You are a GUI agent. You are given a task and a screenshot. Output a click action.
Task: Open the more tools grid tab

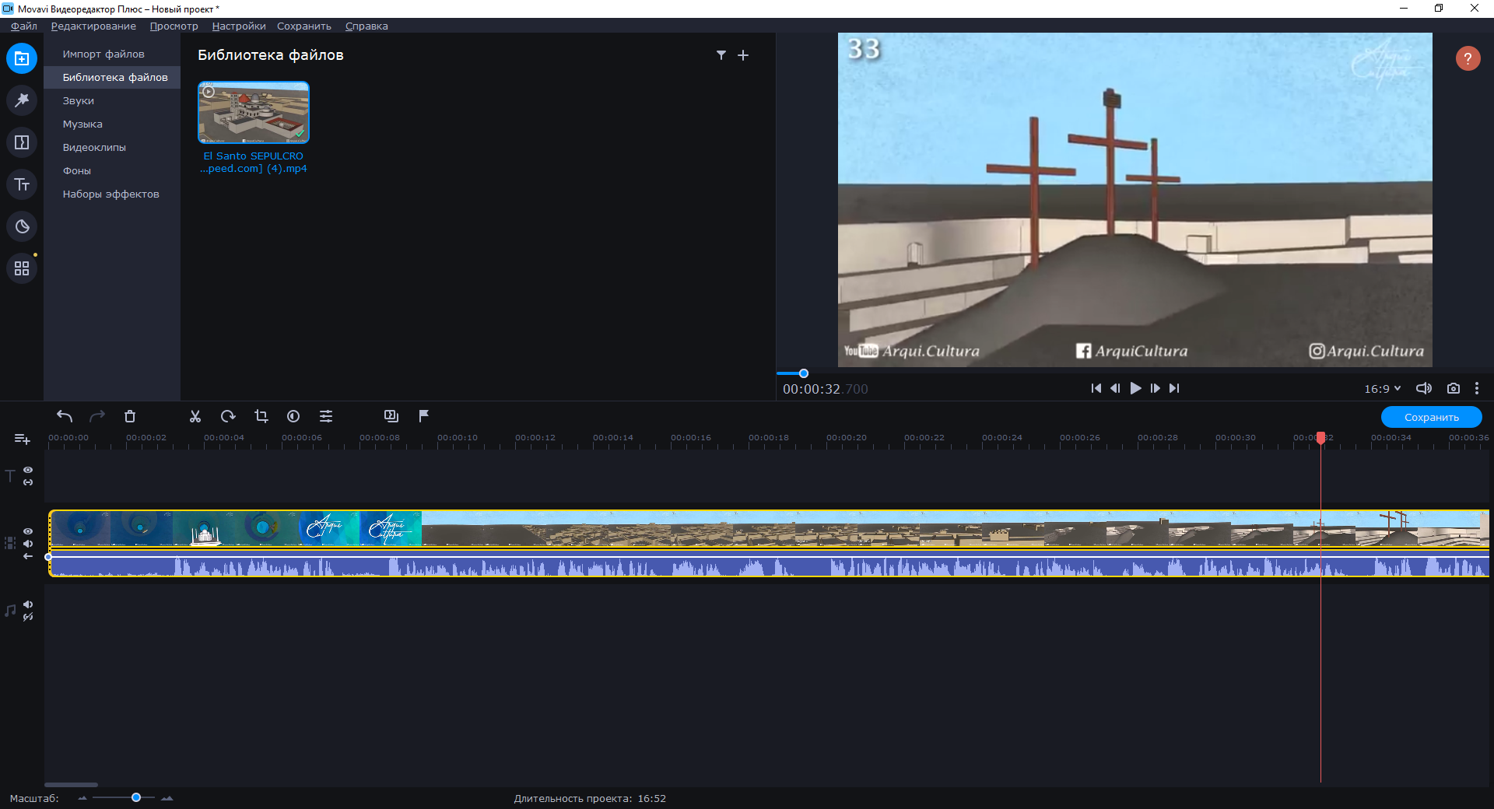click(22, 268)
